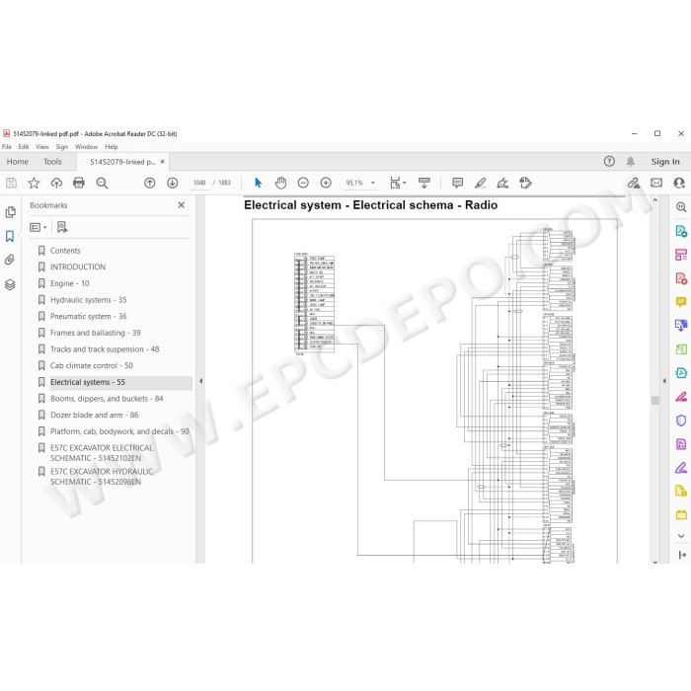
Task: Click the document vertical scrollbar thumb
Action: [654, 400]
